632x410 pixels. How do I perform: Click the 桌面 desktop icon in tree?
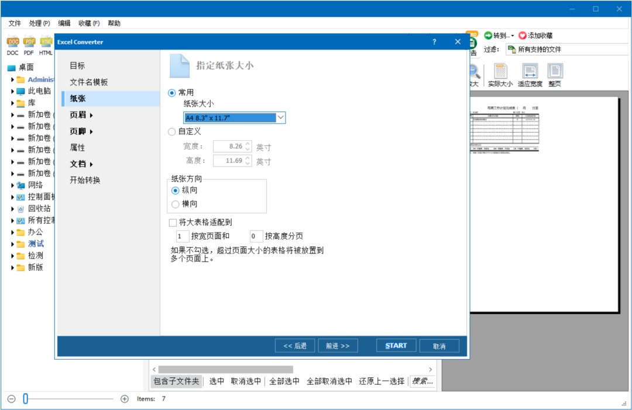(11, 68)
